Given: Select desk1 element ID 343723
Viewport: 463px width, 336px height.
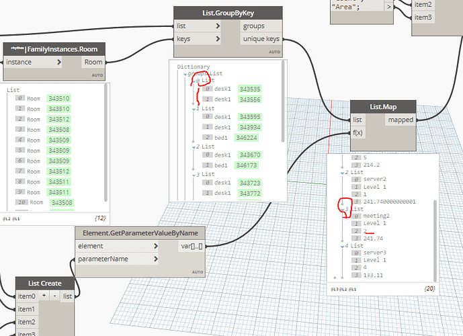Looking at the screenshot, I should point(250,183).
